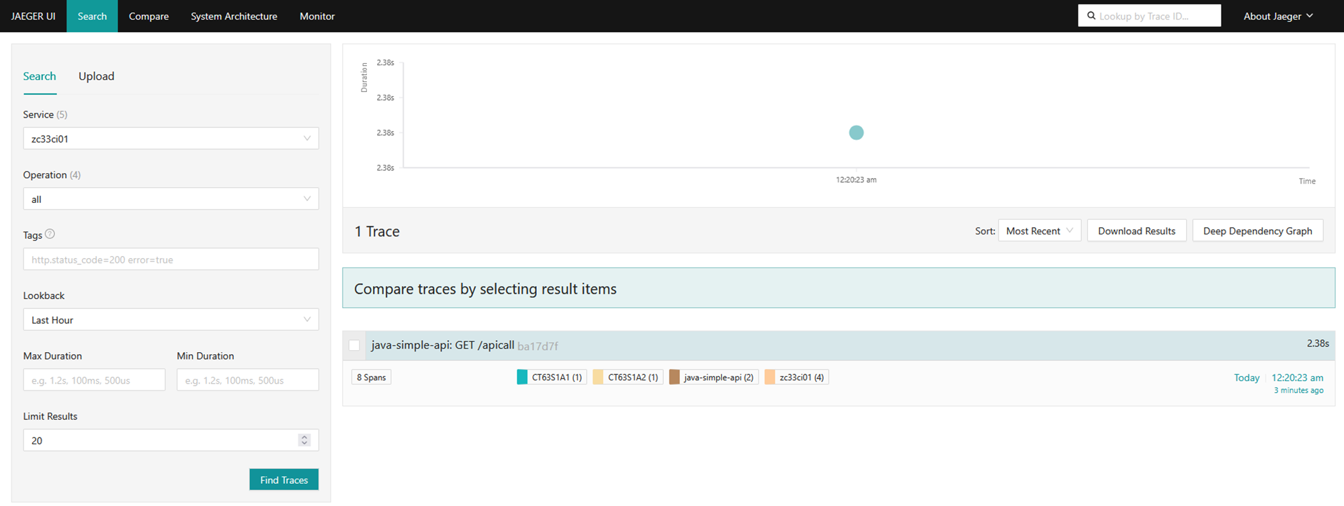The height and width of the screenshot is (506, 1344).
Task: Click the Today date label
Action: 1247,378
